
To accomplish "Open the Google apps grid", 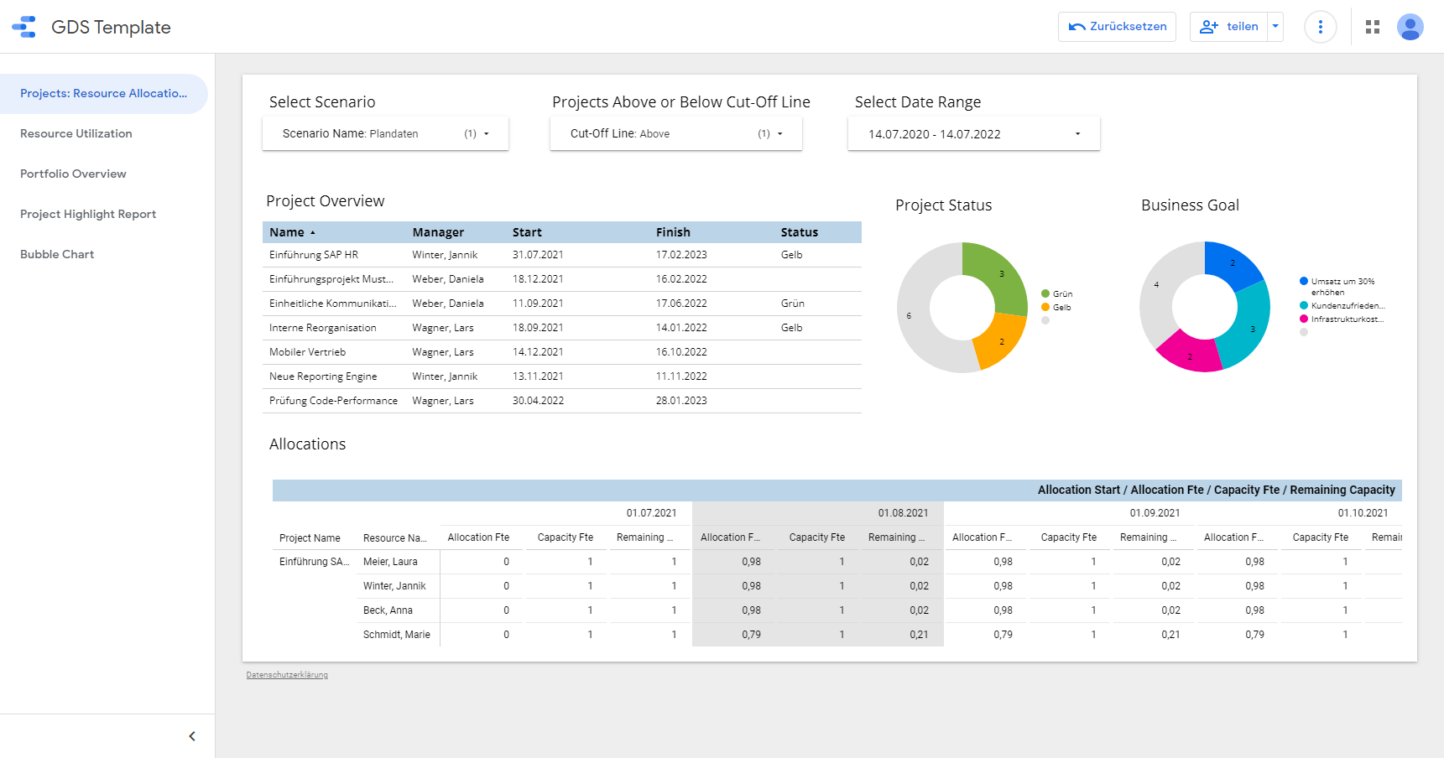I will point(1373,27).
